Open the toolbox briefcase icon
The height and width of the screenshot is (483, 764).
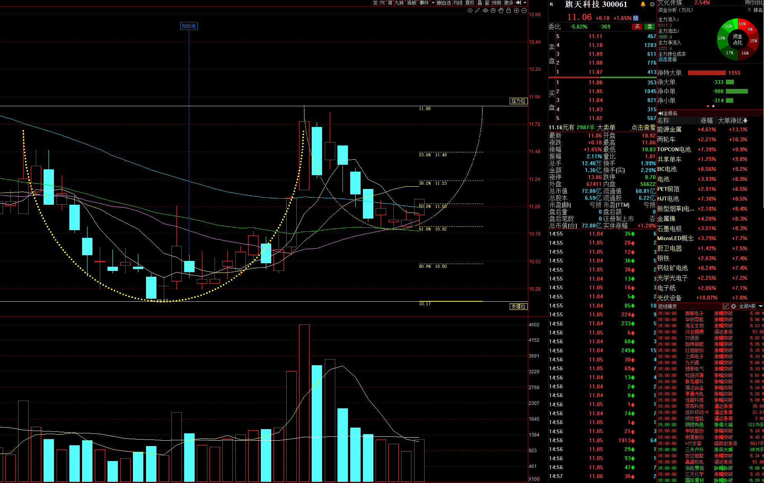tap(493, 11)
